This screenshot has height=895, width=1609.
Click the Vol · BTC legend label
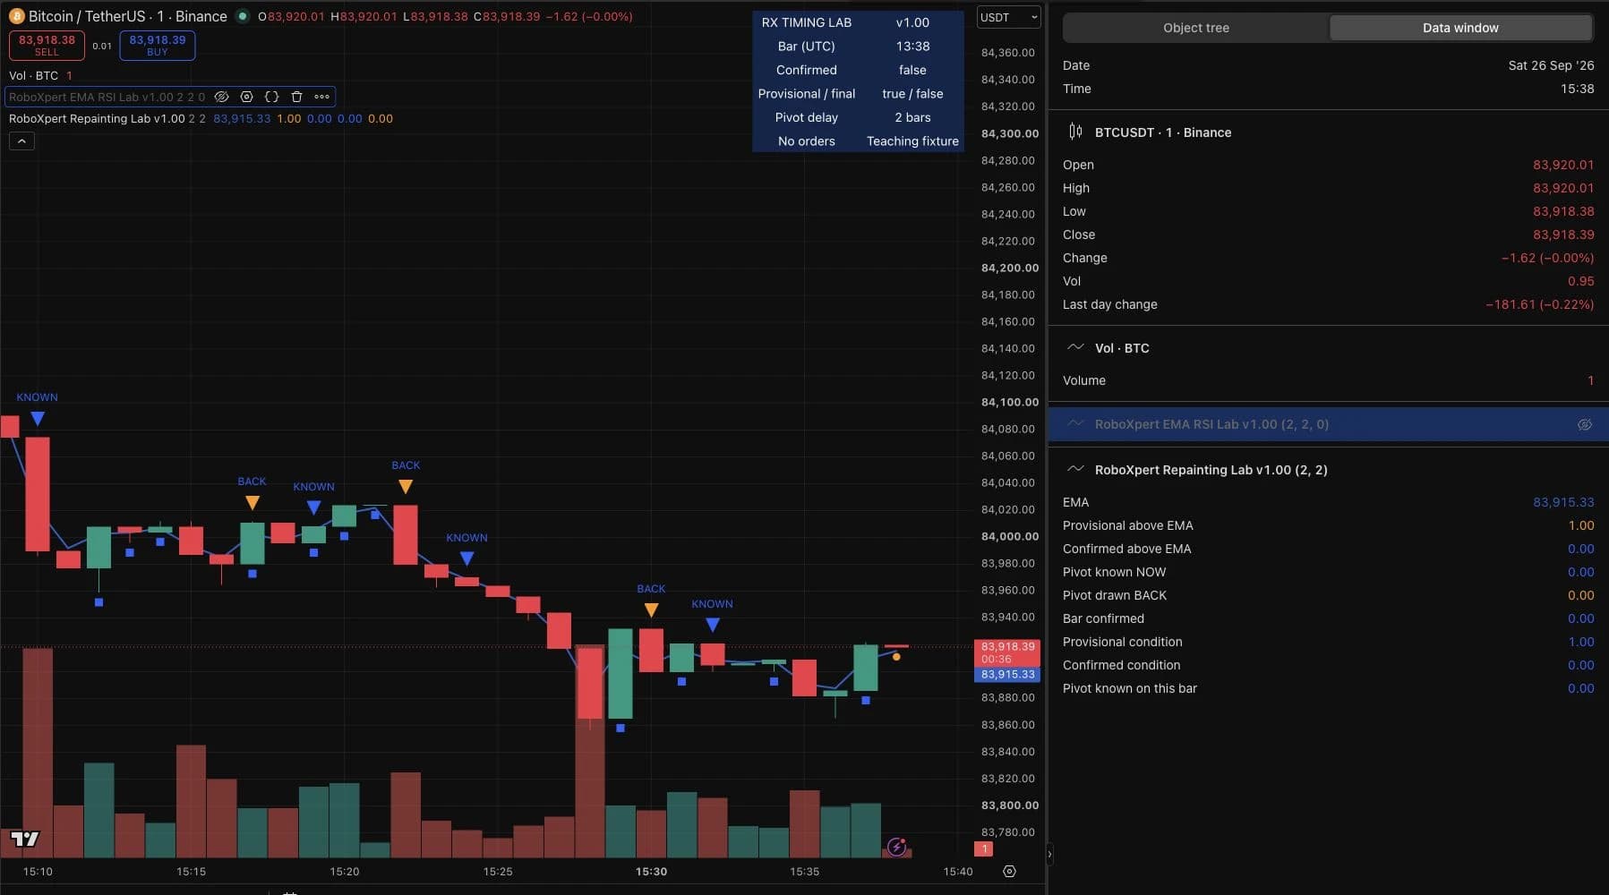tap(34, 75)
